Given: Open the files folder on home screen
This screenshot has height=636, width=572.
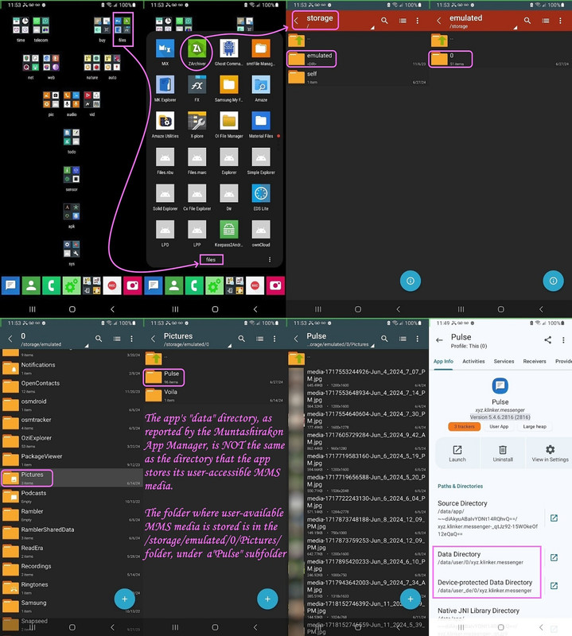Looking at the screenshot, I should coord(123,25).
